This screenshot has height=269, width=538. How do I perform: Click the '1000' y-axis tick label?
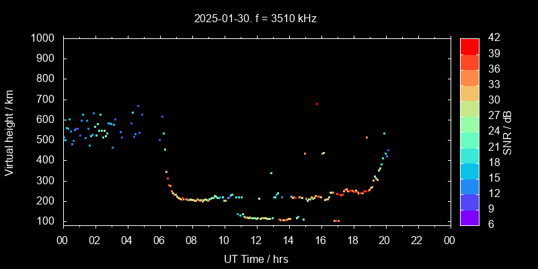[x=44, y=38]
